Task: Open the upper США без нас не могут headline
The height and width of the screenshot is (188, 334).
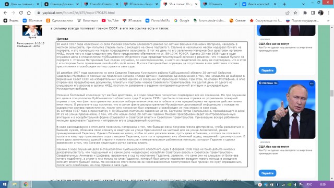Action: [x=274, y=44]
